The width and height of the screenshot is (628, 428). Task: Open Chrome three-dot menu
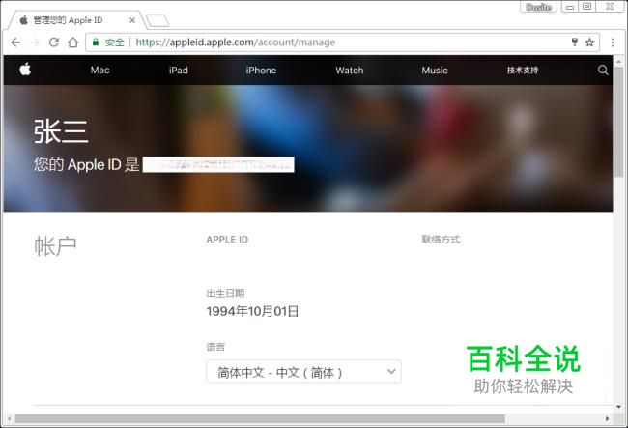613,43
